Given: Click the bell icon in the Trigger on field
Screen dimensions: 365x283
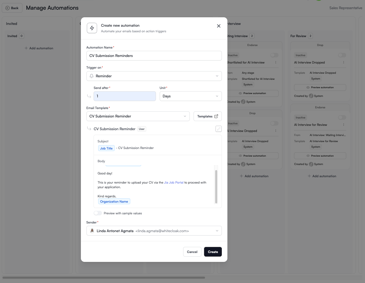Looking at the screenshot, I should [x=91, y=76].
